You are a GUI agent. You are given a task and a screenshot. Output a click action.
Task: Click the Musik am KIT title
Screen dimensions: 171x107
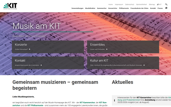[x=37, y=26]
